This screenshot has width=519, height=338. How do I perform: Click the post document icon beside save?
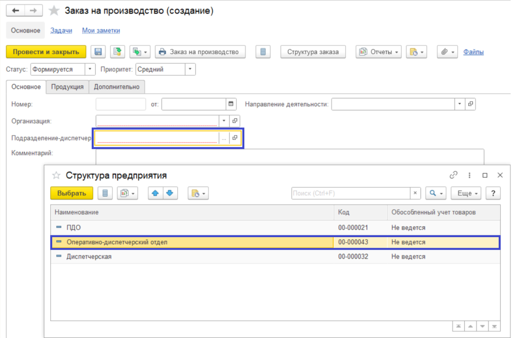pos(118,52)
